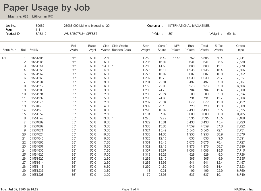Click roll ID 01551522
This screenshot has width=261, height=191.
37,158
